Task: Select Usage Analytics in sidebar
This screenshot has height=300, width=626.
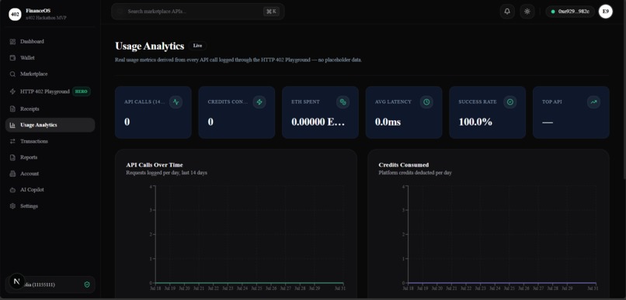Action: (50, 125)
